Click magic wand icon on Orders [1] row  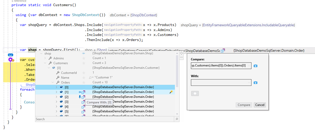(x=171, y=92)
